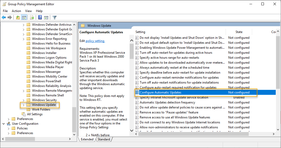The image size is (281, 148).
Task: Expand the Windows Remote Management node
Action: click(23, 91)
